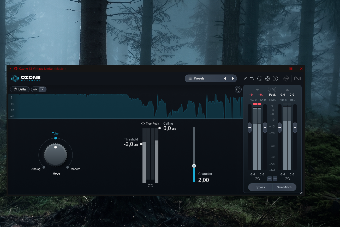Viewport: 340px width, 227px height.
Task: Expand the title bar red arrow menu
Action: click(10, 69)
